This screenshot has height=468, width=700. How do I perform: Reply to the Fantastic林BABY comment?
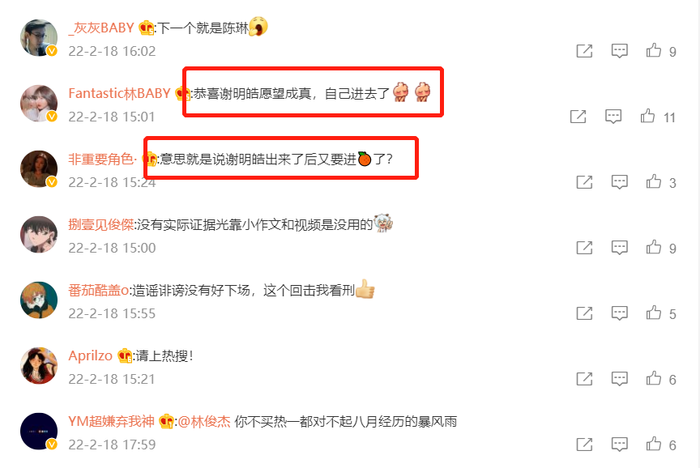click(613, 117)
